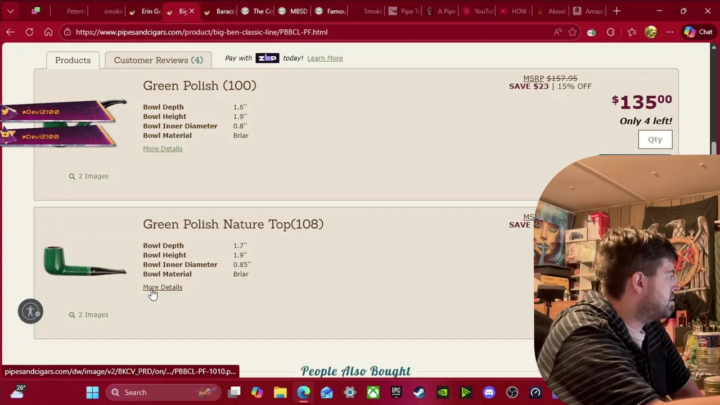Select the Products tab
Image resolution: width=720 pixels, height=405 pixels.
click(x=73, y=60)
